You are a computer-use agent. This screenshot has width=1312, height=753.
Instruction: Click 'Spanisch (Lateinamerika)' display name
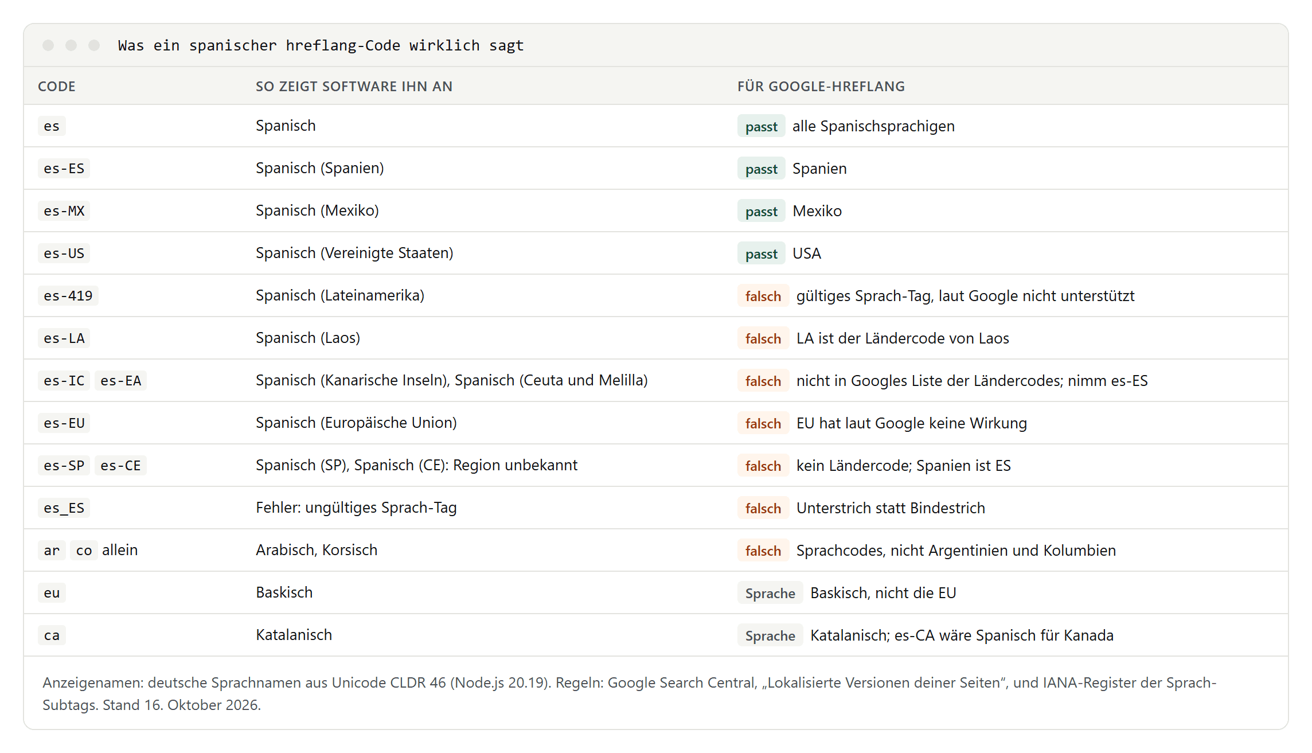(x=340, y=295)
